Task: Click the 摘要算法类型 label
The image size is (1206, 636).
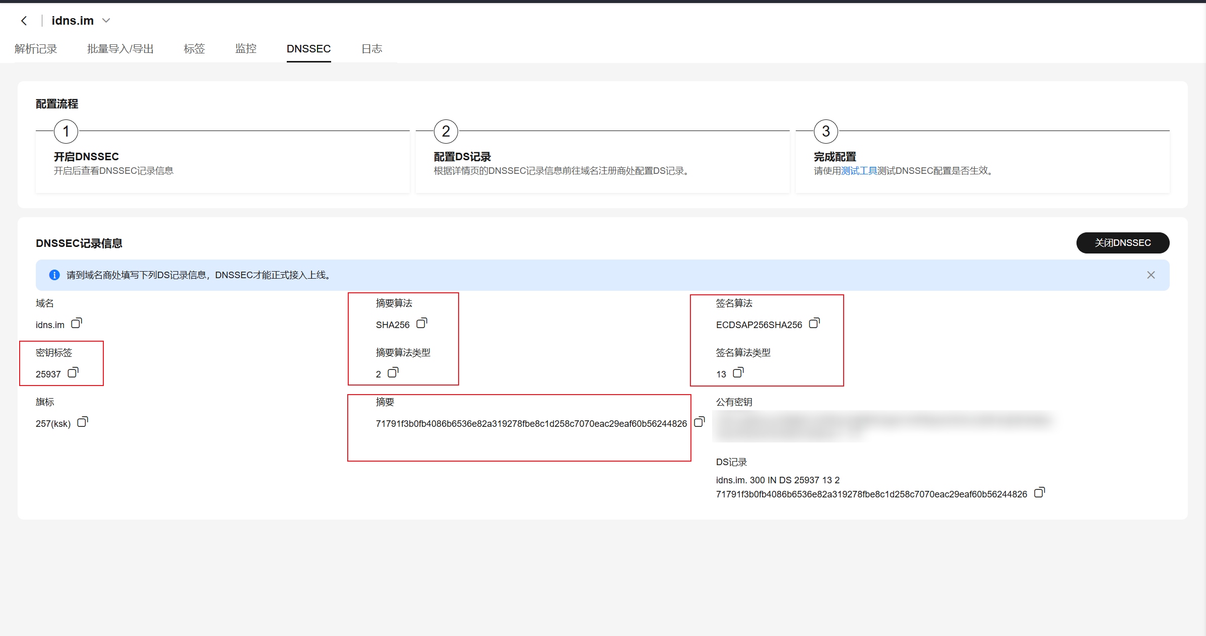Action: 403,352
